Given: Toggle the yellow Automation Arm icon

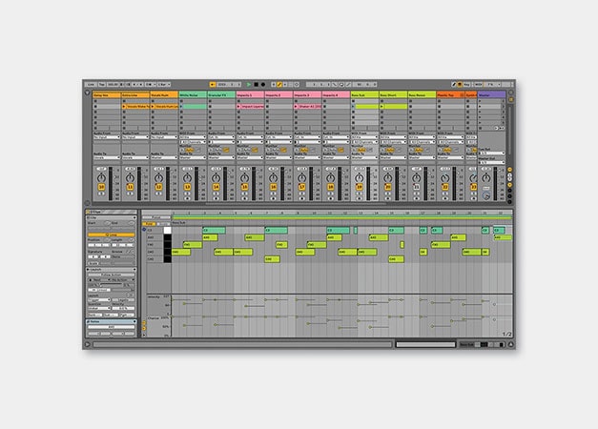Looking at the screenshot, I should point(279,84).
